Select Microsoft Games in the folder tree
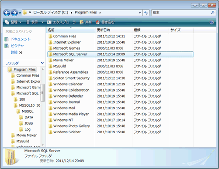The image size is (219, 169). point(26,88)
